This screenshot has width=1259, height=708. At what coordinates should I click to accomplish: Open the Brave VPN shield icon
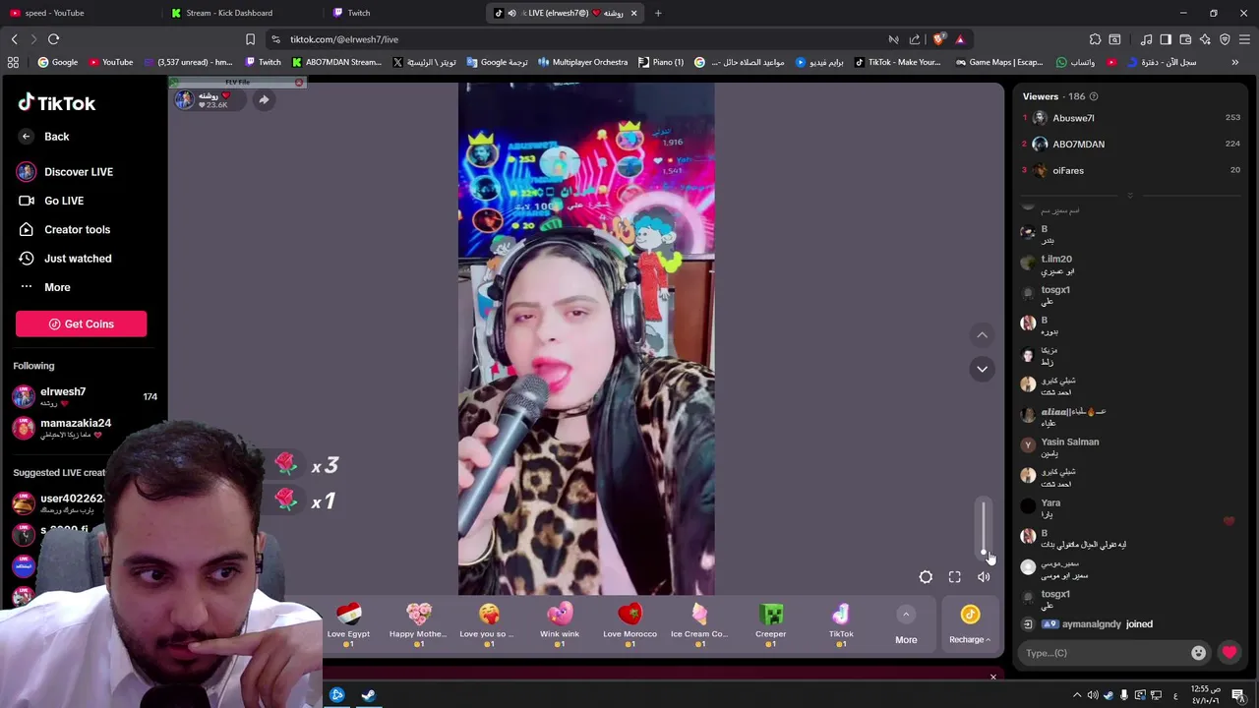1225,39
